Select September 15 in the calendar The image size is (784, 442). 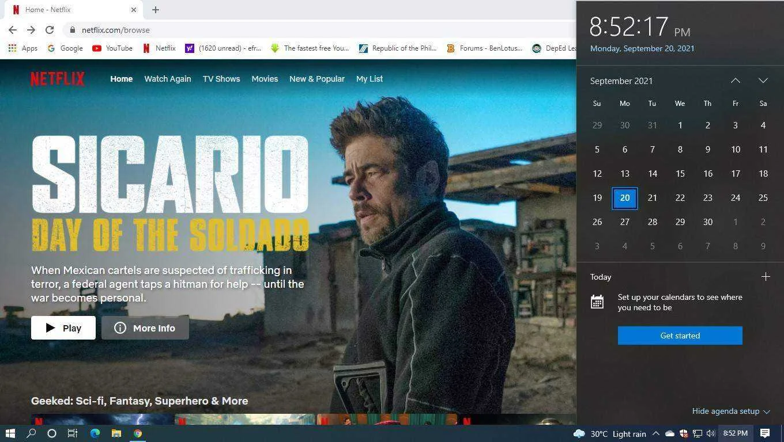[680, 174]
